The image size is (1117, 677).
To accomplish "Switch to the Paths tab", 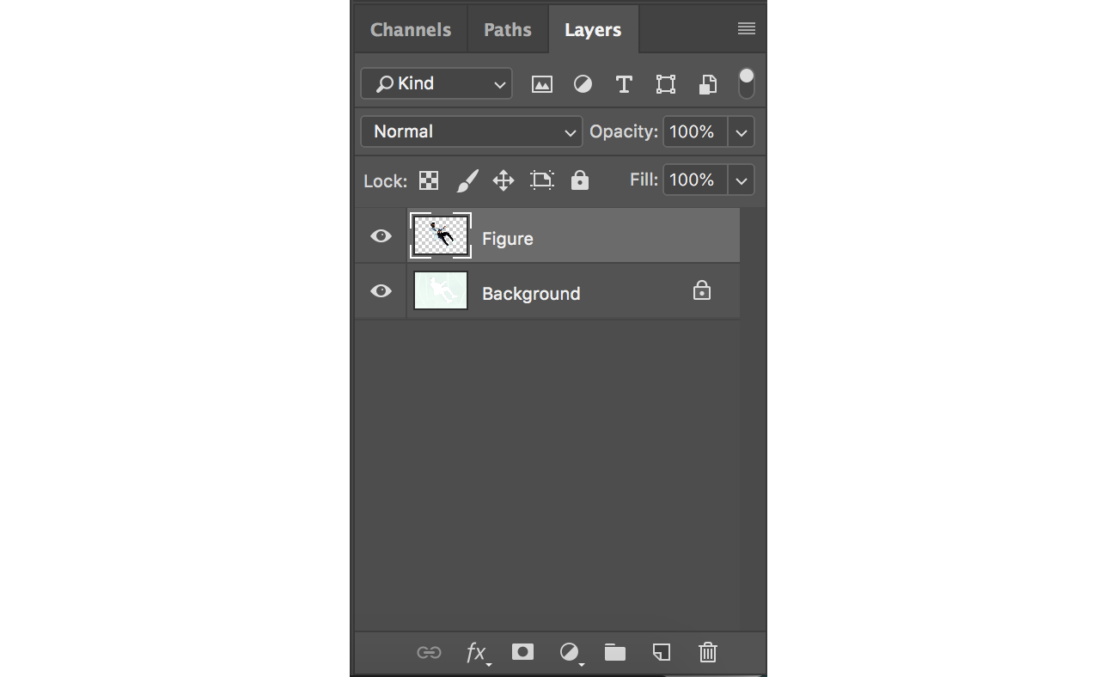I will pos(508,29).
